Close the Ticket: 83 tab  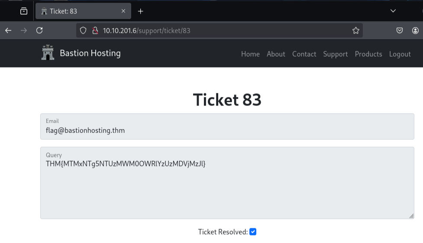(123, 11)
